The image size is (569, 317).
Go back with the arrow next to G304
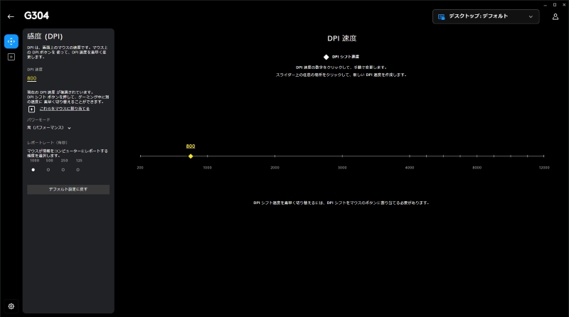pos(11,16)
